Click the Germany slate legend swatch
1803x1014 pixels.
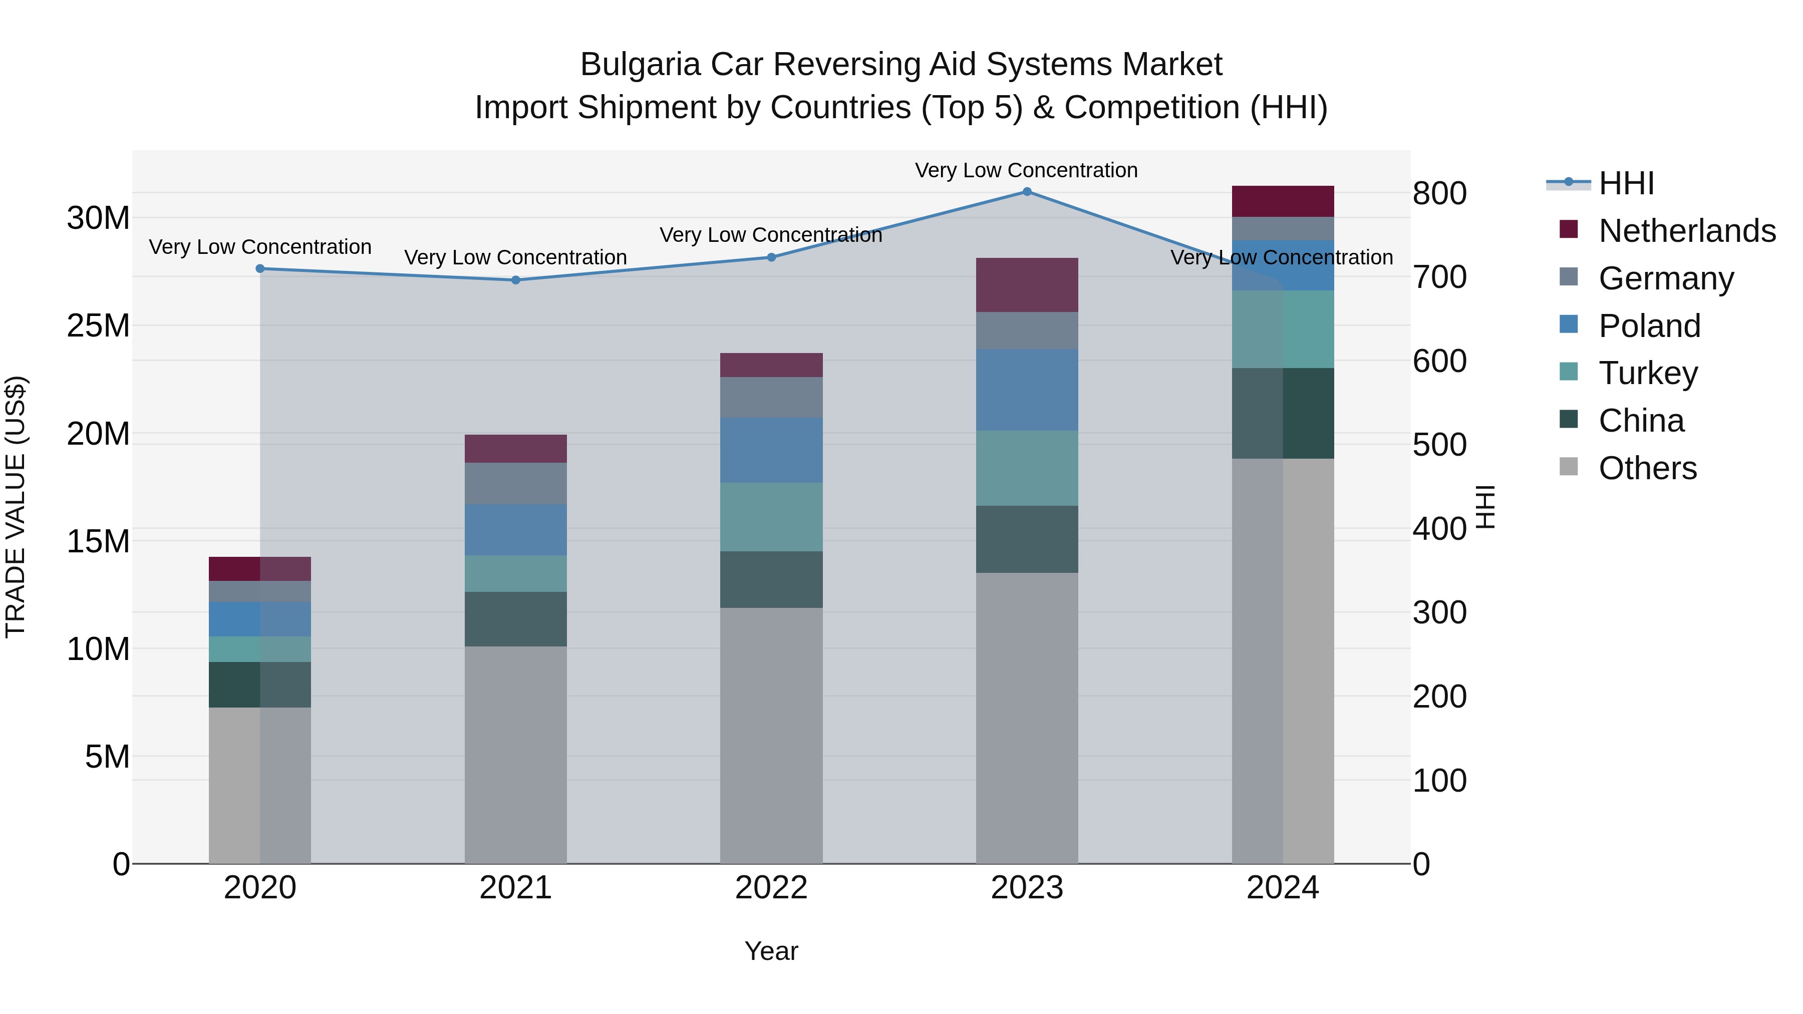[x=1569, y=277]
